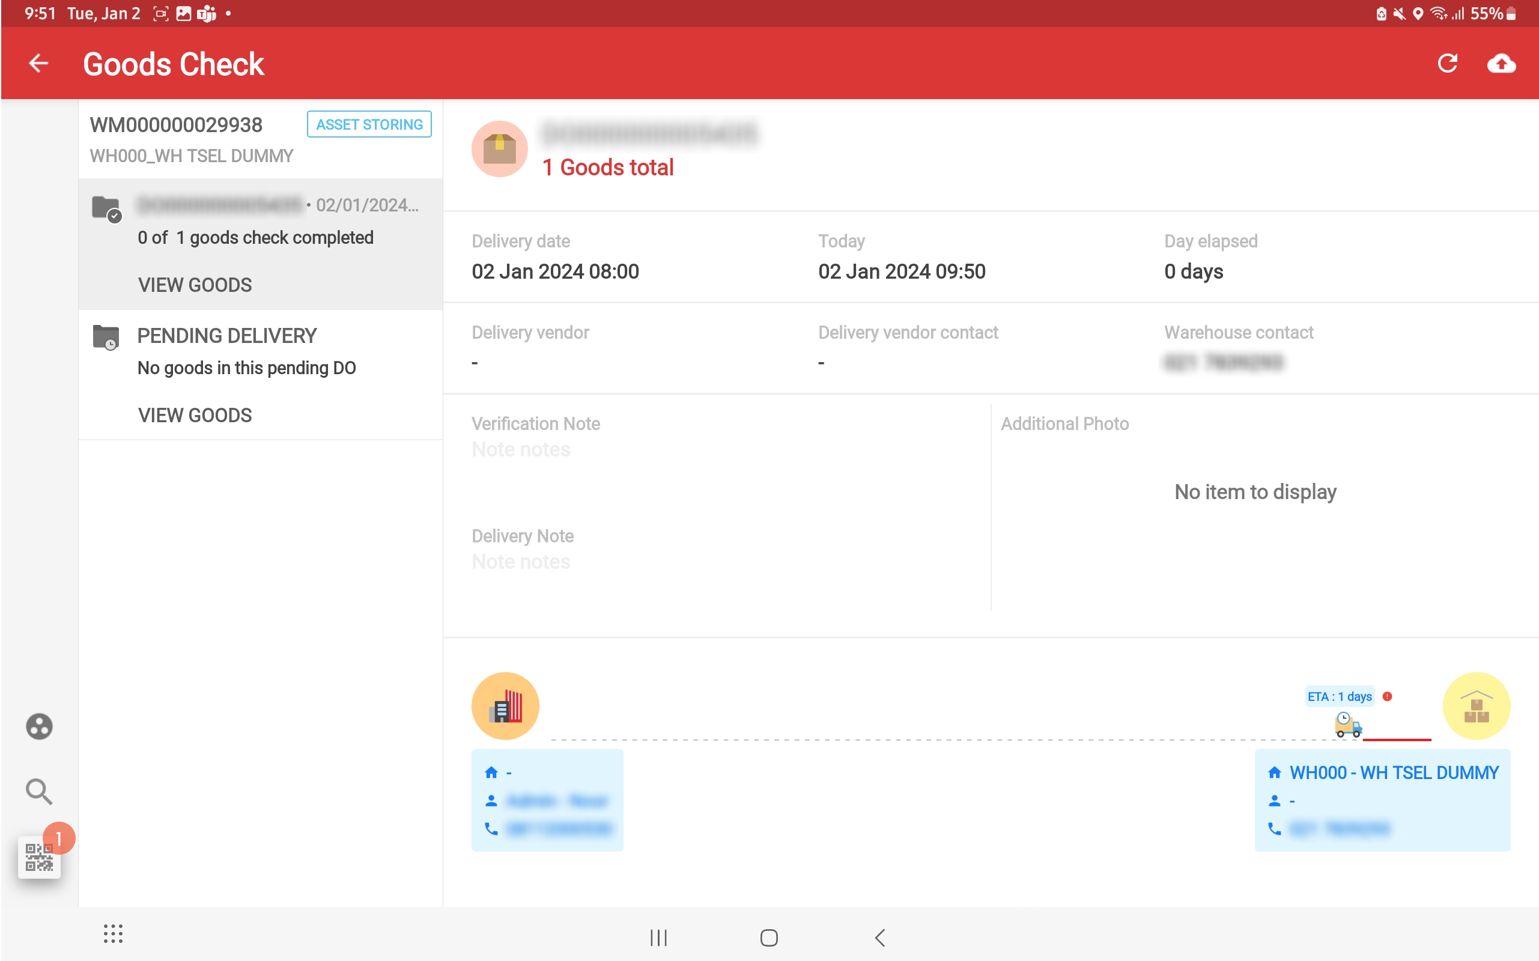This screenshot has height=961, width=1539.
Task: Tap No goods in this pending DO
Action: 246,368
